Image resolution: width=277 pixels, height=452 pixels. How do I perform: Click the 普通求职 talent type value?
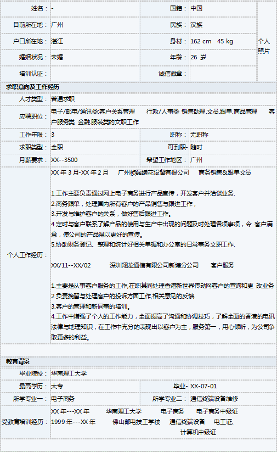63,99
